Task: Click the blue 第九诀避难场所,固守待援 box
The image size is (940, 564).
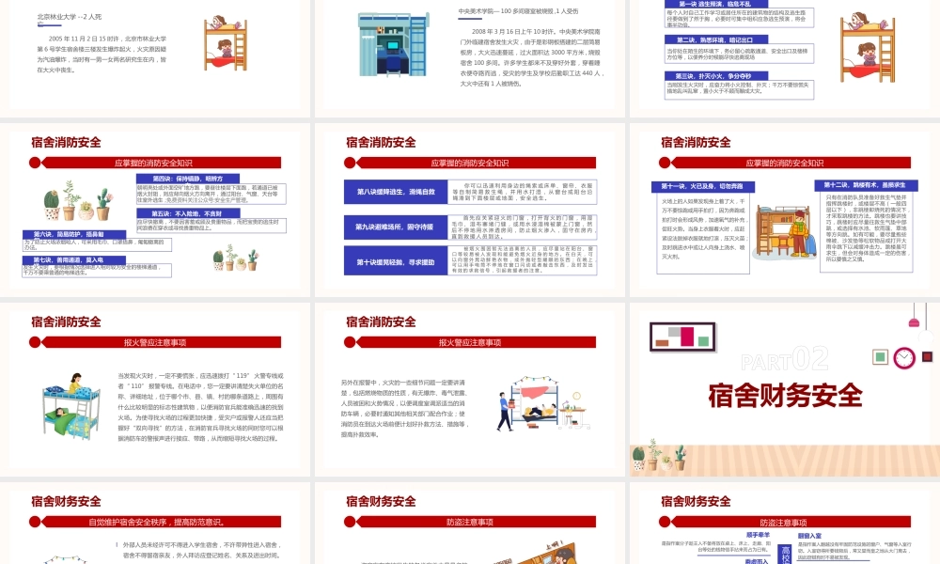Action: 396,227
